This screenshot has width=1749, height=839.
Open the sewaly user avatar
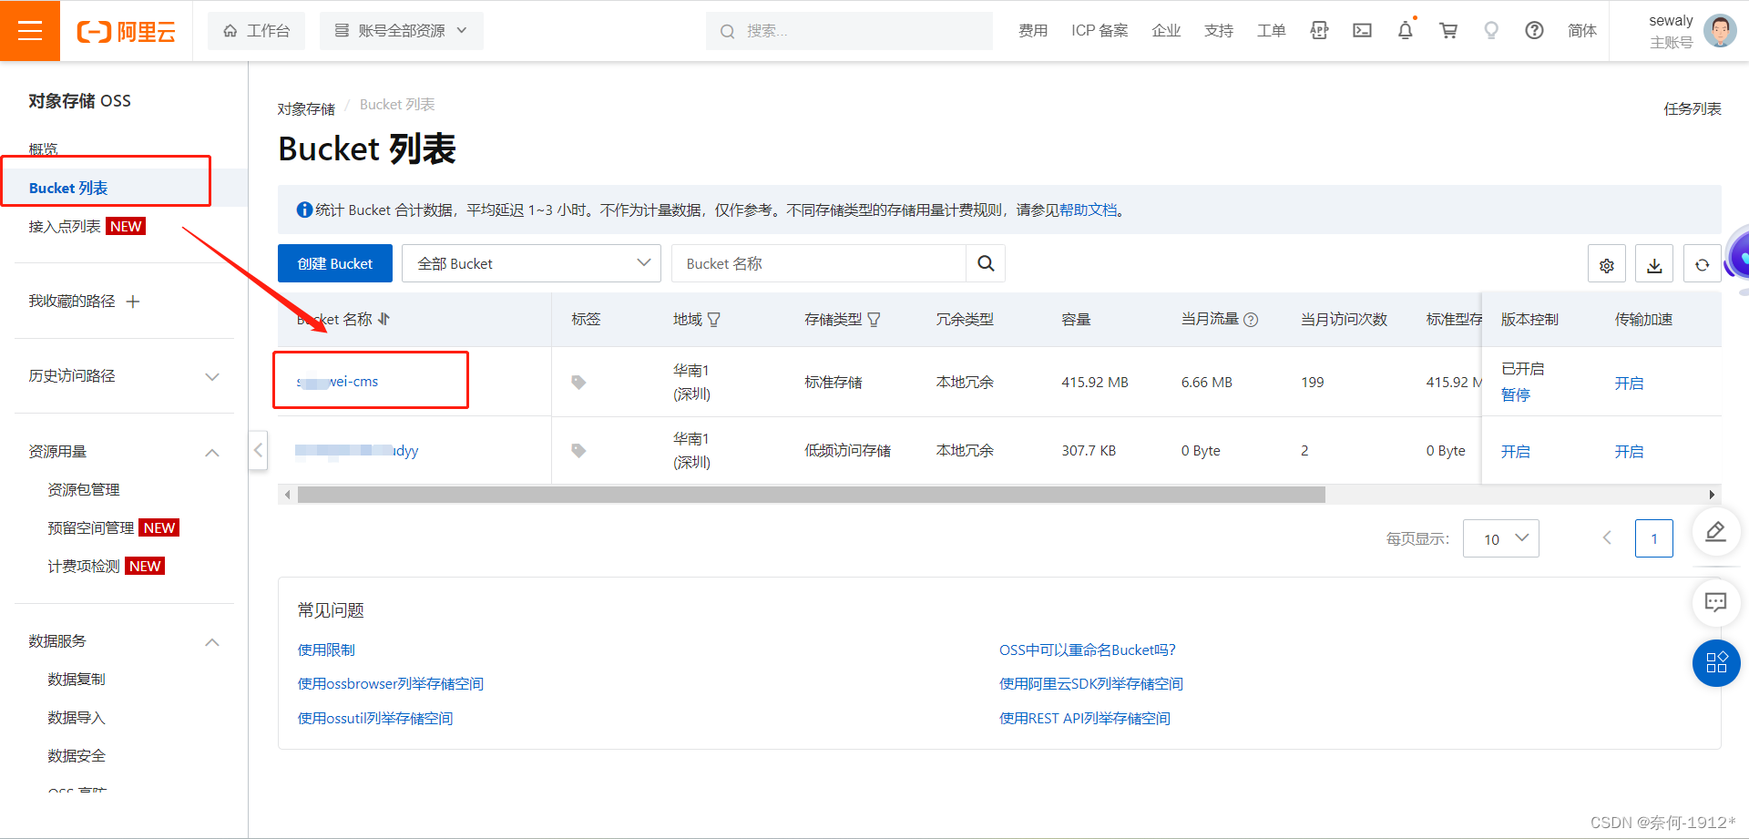click(1720, 30)
